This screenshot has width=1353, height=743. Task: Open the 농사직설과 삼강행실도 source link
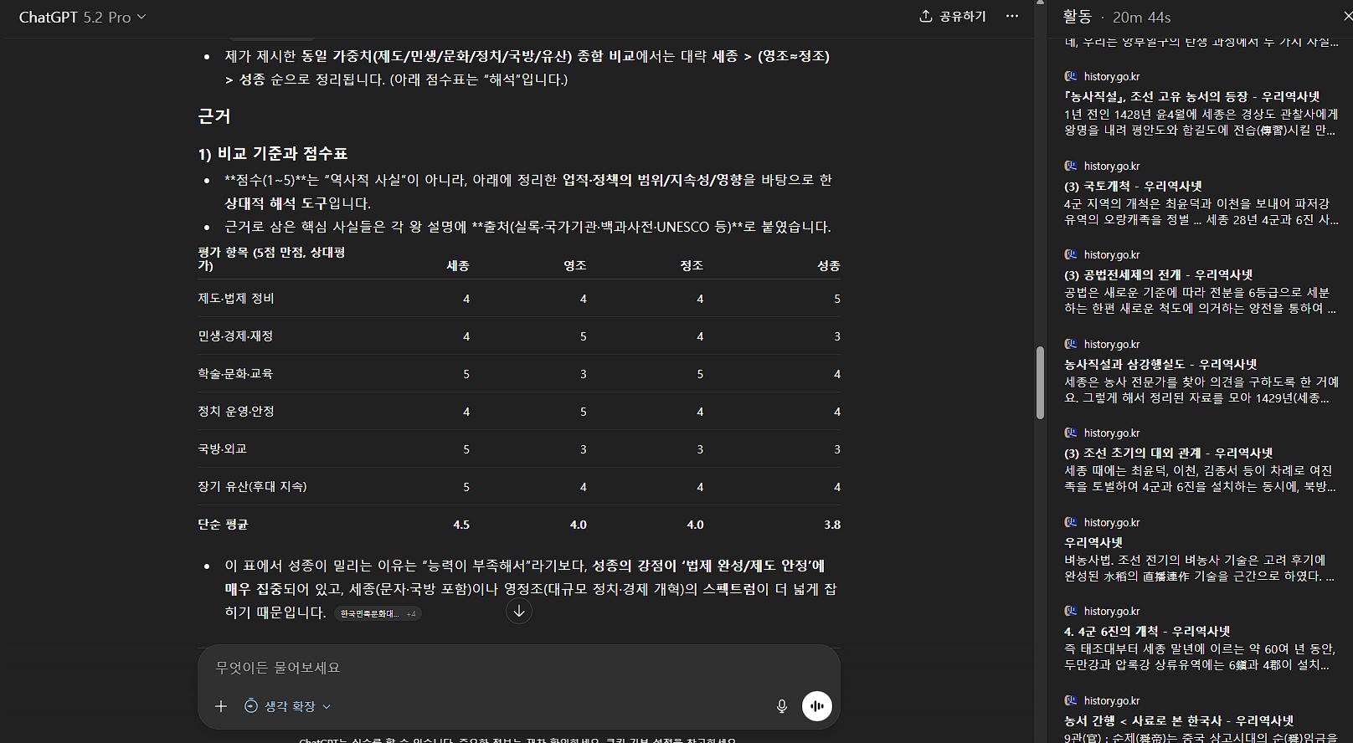(x=1160, y=364)
